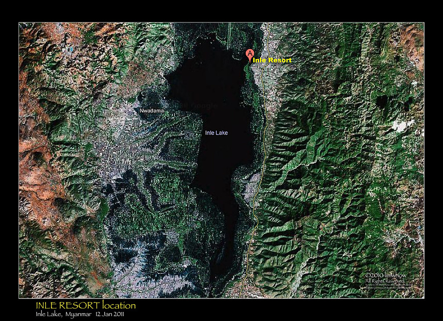Click the Nwadama place label
This screenshot has height=321, width=443.
152,111
